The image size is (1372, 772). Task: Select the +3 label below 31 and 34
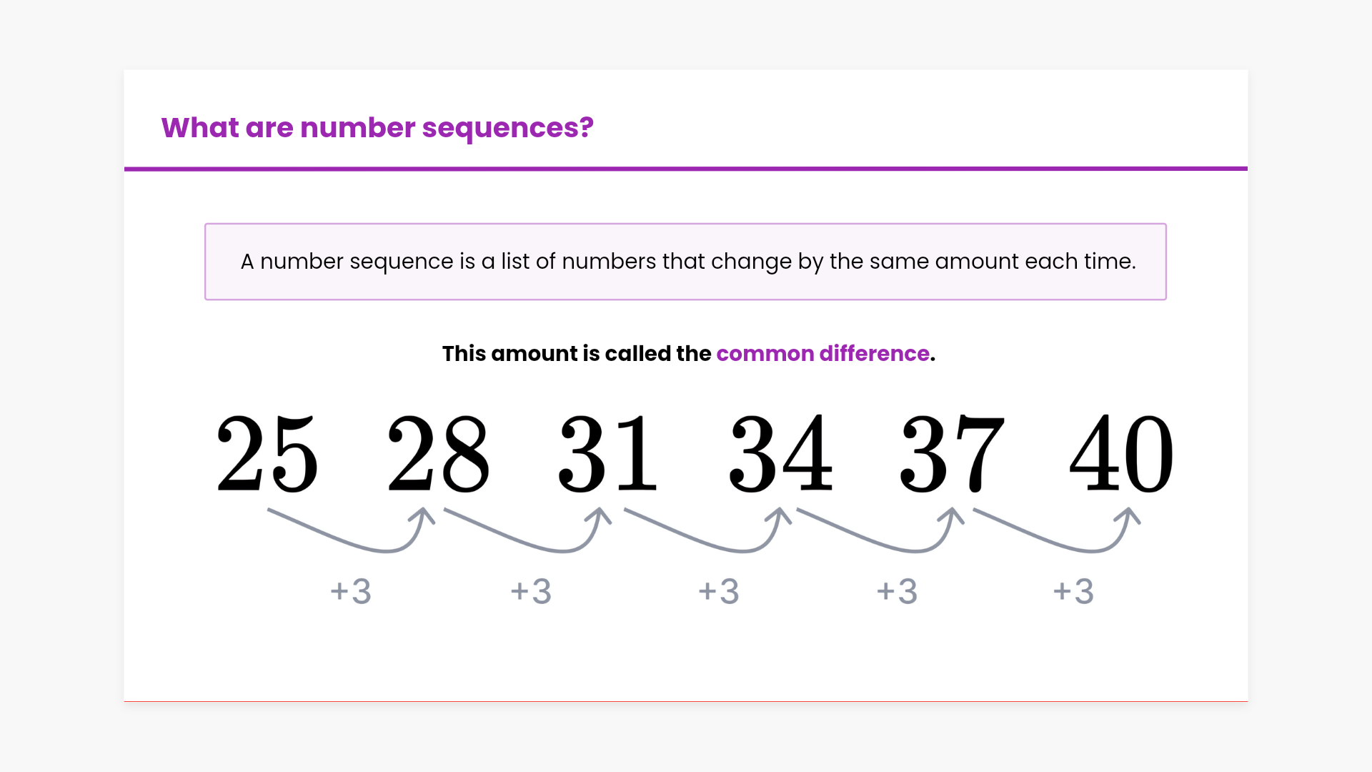click(719, 592)
